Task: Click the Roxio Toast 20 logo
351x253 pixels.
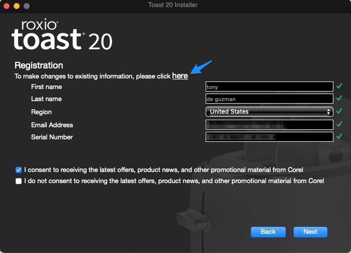Action: (62, 35)
